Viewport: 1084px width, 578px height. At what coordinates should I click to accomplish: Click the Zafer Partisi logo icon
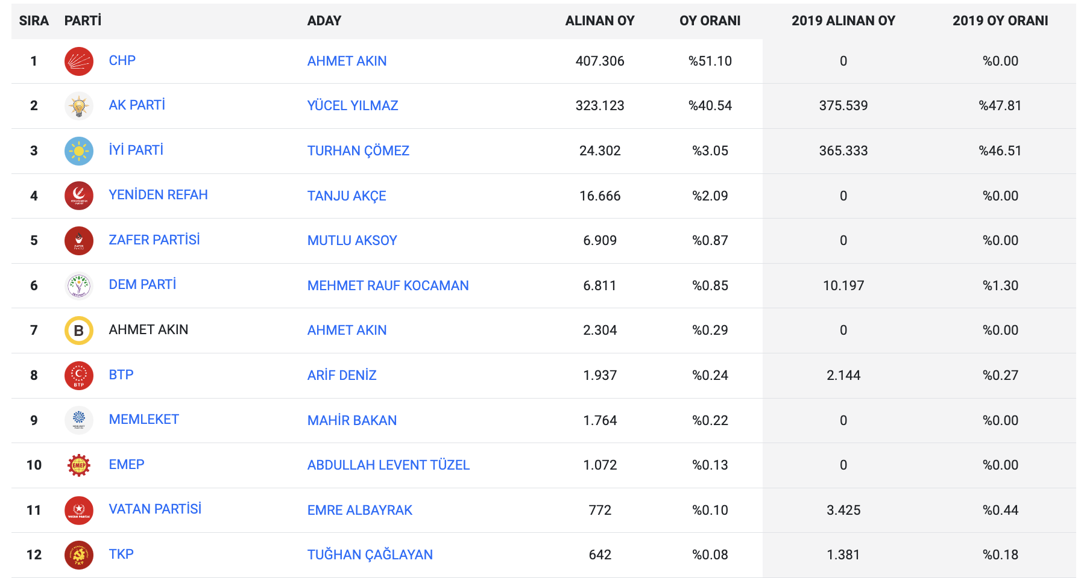point(79,241)
